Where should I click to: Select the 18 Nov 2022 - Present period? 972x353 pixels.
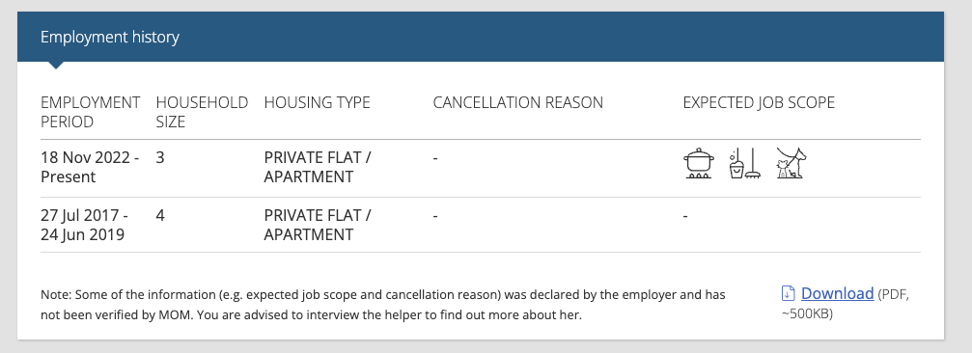(x=90, y=167)
